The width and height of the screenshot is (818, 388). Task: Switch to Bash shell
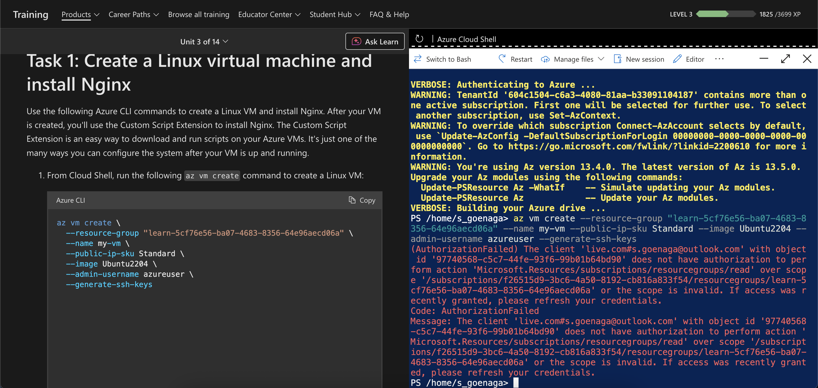[442, 59]
